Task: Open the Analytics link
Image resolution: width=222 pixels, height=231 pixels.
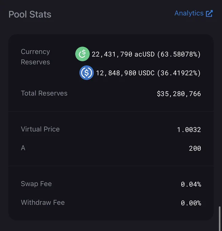Action: tap(194, 13)
